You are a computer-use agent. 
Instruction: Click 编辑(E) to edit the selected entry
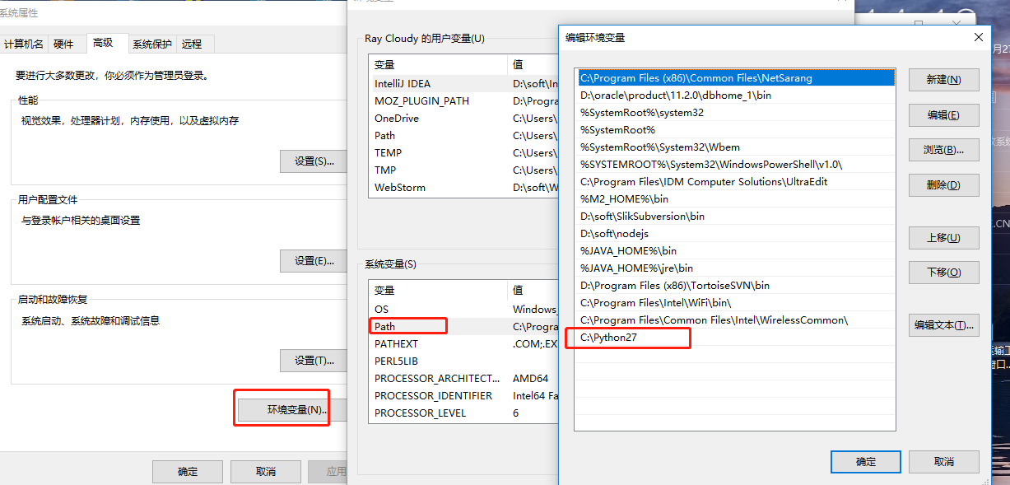(943, 114)
